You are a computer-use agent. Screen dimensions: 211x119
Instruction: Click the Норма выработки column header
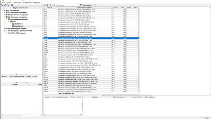[150, 97]
